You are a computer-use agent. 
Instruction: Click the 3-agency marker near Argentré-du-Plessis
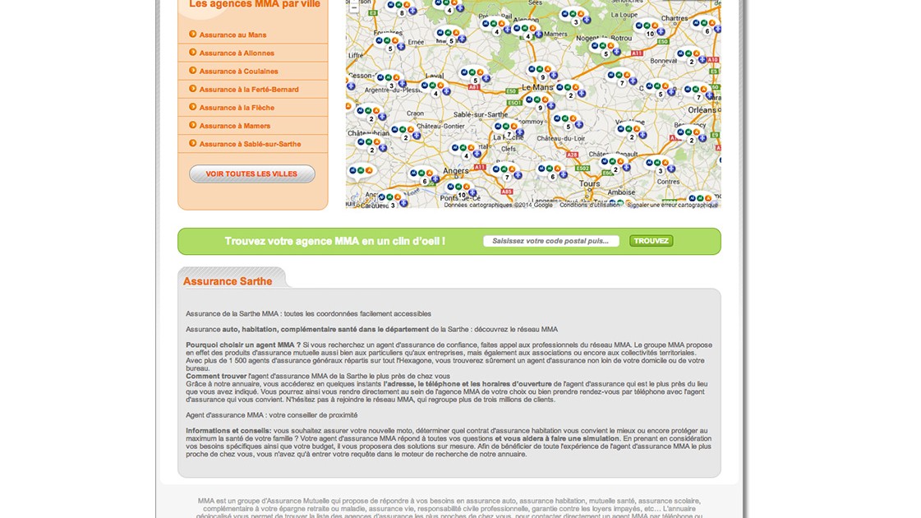tap(390, 81)
